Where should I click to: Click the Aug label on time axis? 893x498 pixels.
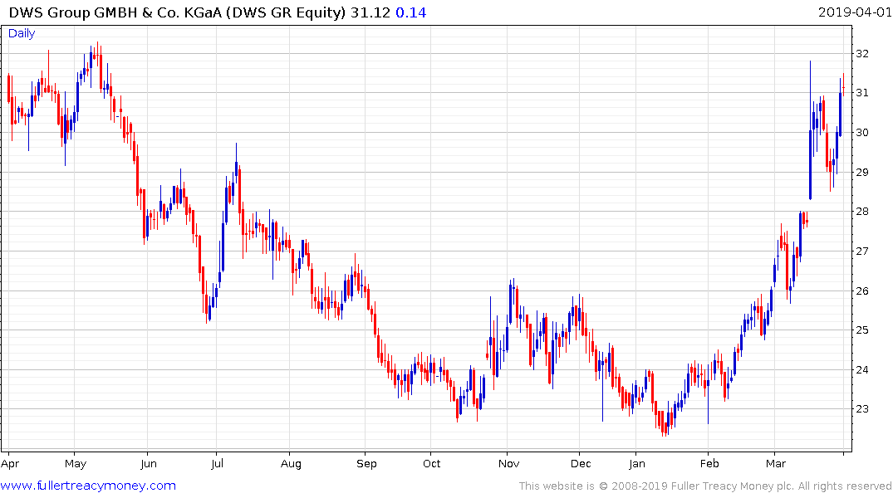pos(291,464)
